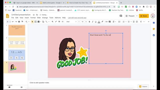Expand bulleted list options arrow
The height and width of the screenshot is (90, 160).
click(131, 22)
